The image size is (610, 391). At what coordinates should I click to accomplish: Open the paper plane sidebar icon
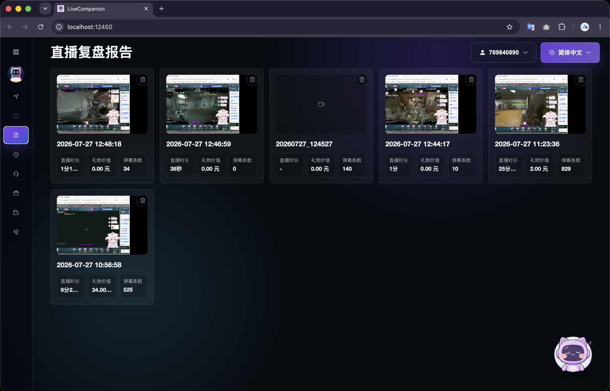(x=16, y=96)
